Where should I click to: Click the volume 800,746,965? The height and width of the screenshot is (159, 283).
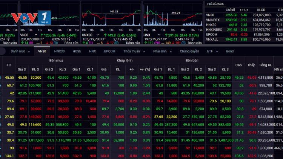tap(261, 40)
